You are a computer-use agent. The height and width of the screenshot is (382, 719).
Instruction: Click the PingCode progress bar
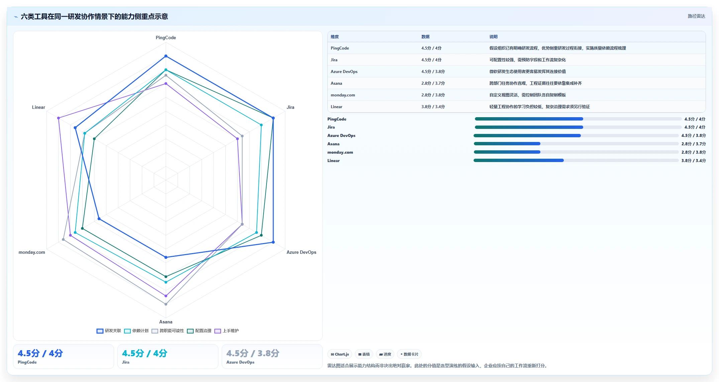tap(578, 119)
